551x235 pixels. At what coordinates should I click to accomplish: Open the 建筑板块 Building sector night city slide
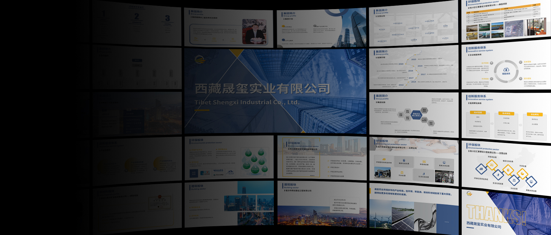tap(229, 204)
